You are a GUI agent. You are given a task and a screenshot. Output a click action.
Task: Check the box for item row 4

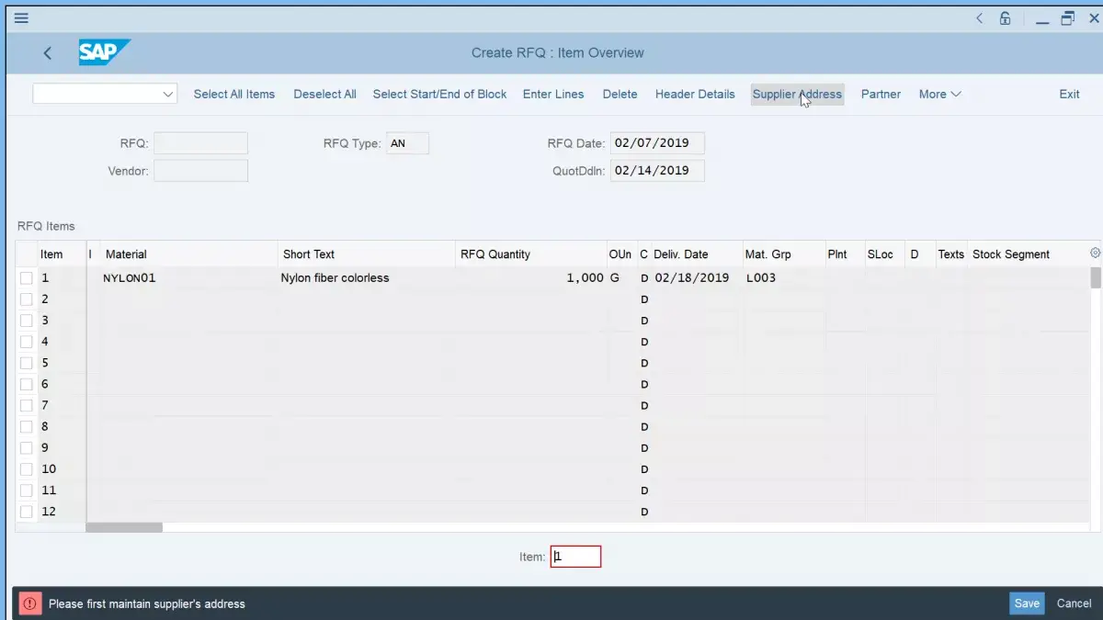pyautogui.click(x=26, y=342)
